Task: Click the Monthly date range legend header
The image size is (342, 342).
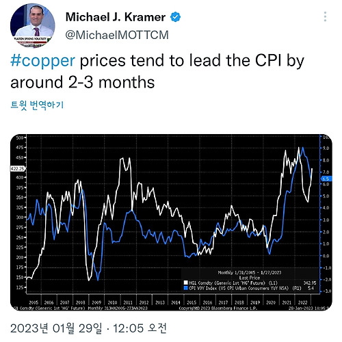Action: [250, 272]
